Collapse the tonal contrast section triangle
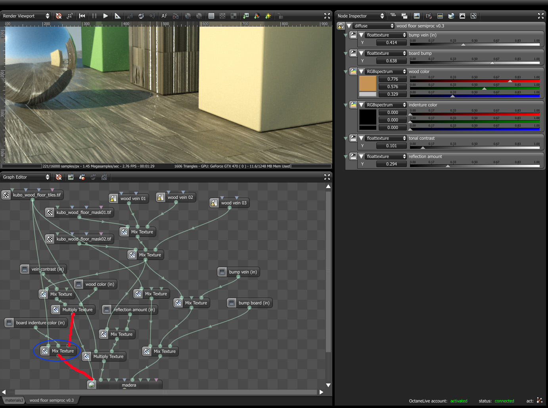Screen dimensions: 548x408 [361, 138]
